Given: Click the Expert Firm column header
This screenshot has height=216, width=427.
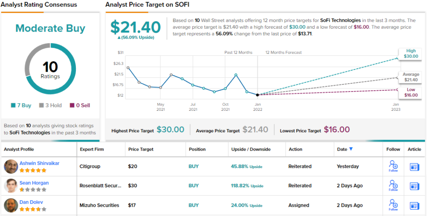Looking at the screenshot, I should click(91, 149).
